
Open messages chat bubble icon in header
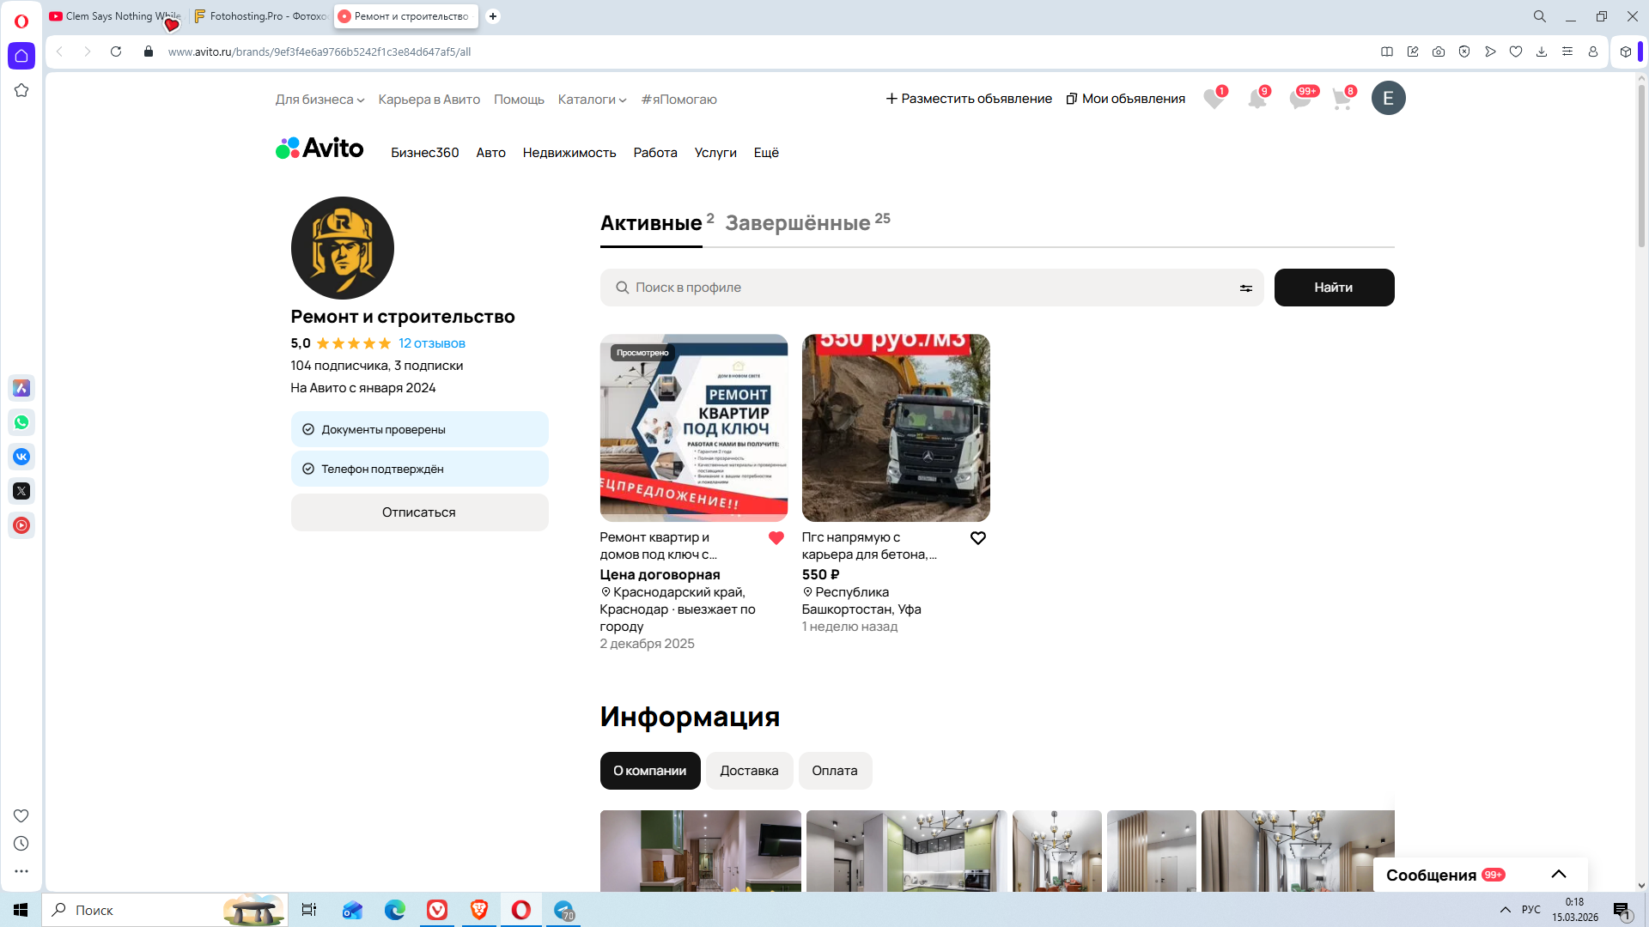point(1299,99)
